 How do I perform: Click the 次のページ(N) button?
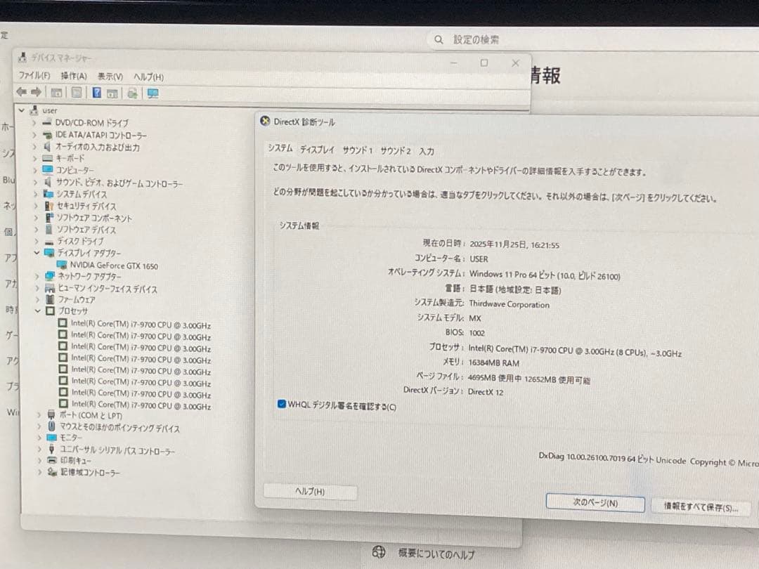coord(595,503)
